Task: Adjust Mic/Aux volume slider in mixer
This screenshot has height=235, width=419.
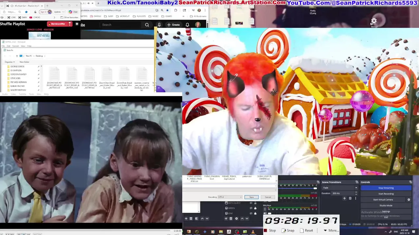Action: tap(269, 213)
